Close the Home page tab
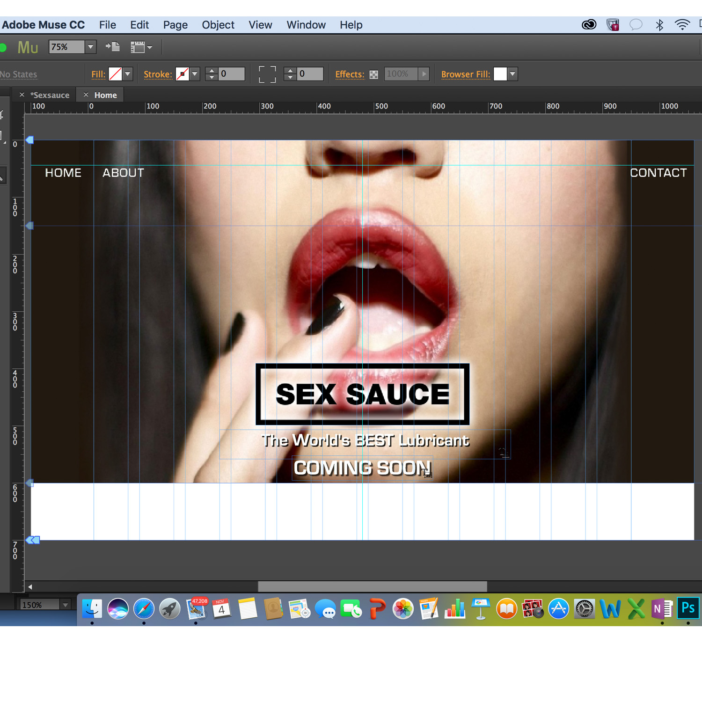This screenshot has width=702, height=702. coord(86,95)
